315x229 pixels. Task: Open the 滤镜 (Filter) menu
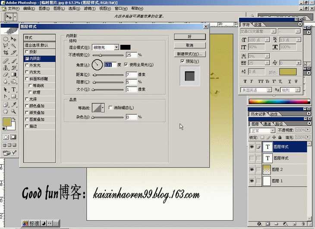pos(89,9)
